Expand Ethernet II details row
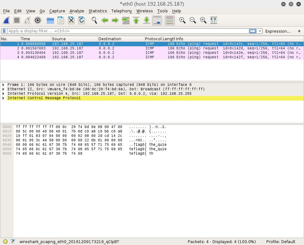304x245 pixels. [3, 89]
